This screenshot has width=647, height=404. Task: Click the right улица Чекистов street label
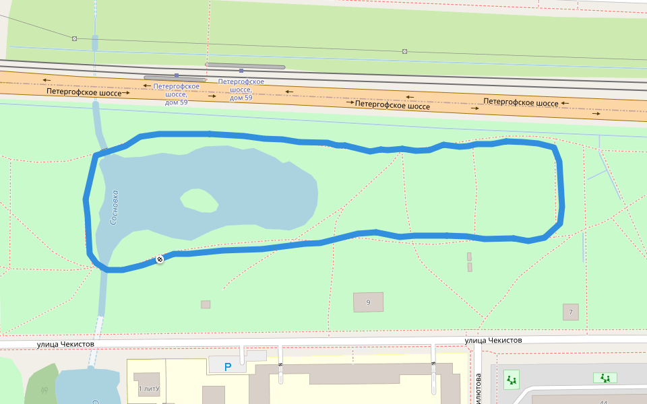493,340
